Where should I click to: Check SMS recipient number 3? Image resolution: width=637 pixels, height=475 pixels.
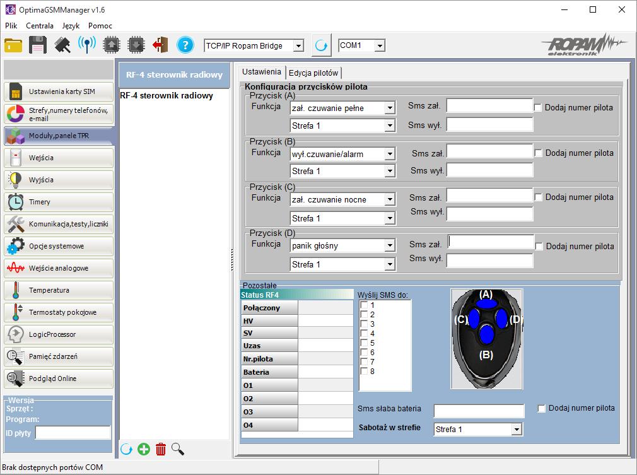tap(364, 324)
